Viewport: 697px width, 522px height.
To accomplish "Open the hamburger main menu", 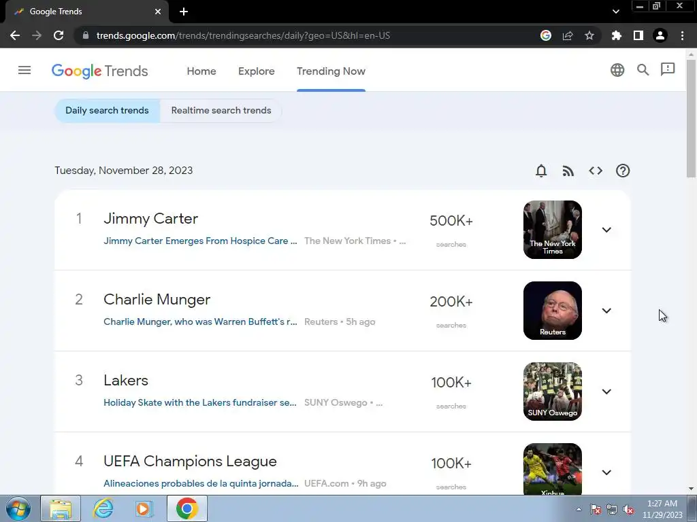I will point(25,70).
